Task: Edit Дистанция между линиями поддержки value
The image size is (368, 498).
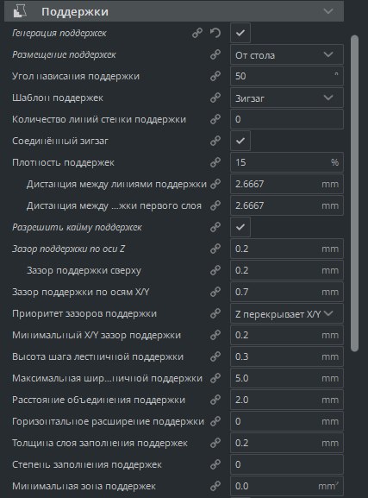Action: [287, 184]
